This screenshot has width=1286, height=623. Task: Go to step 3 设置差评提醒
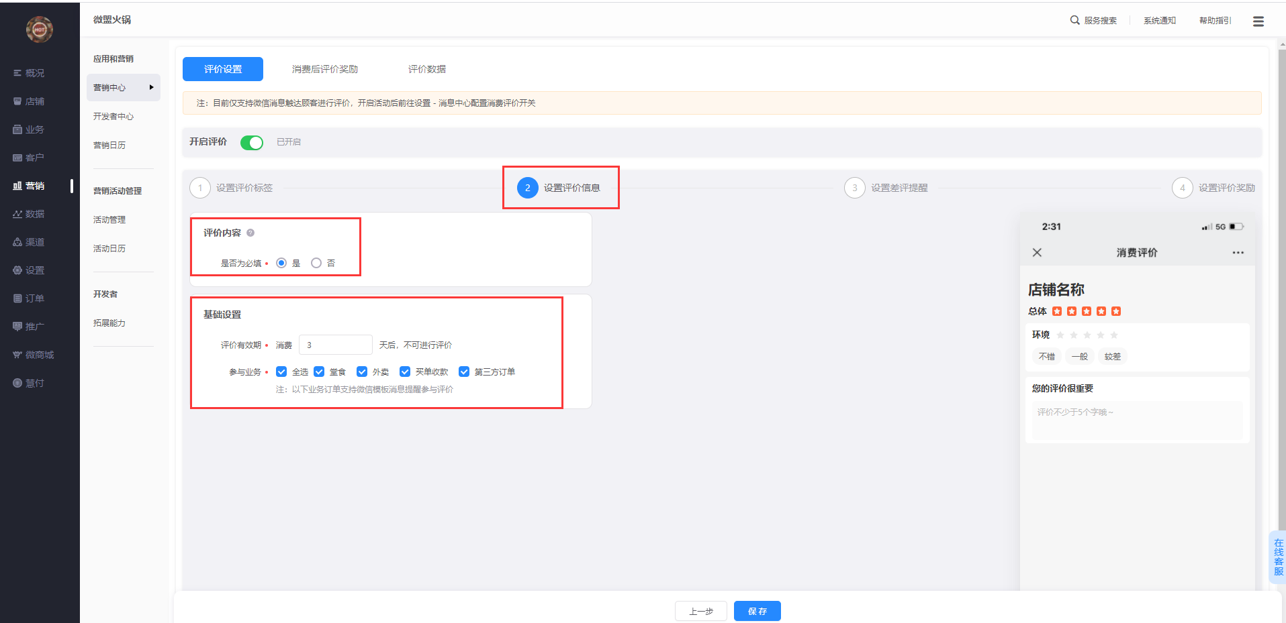(886, 188)
